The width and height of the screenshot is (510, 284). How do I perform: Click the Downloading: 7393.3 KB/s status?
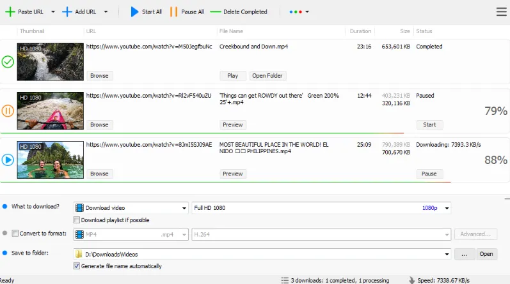(x=449, y=144)
